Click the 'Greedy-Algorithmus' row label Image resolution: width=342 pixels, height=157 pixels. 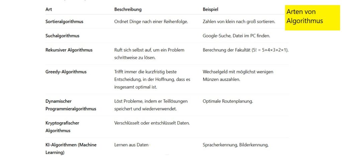(x=66, y=72)
